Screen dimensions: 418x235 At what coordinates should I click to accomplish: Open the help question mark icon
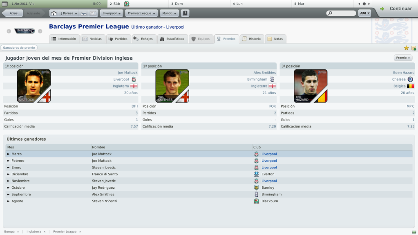click(185, 13)
